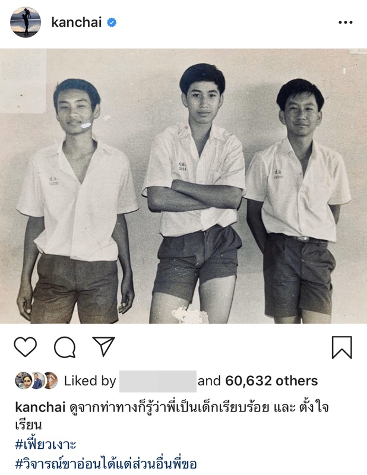View the list of 60,632 others who liked
The height and width of the screenshot is (475, 367).
[x=271, y=381]
